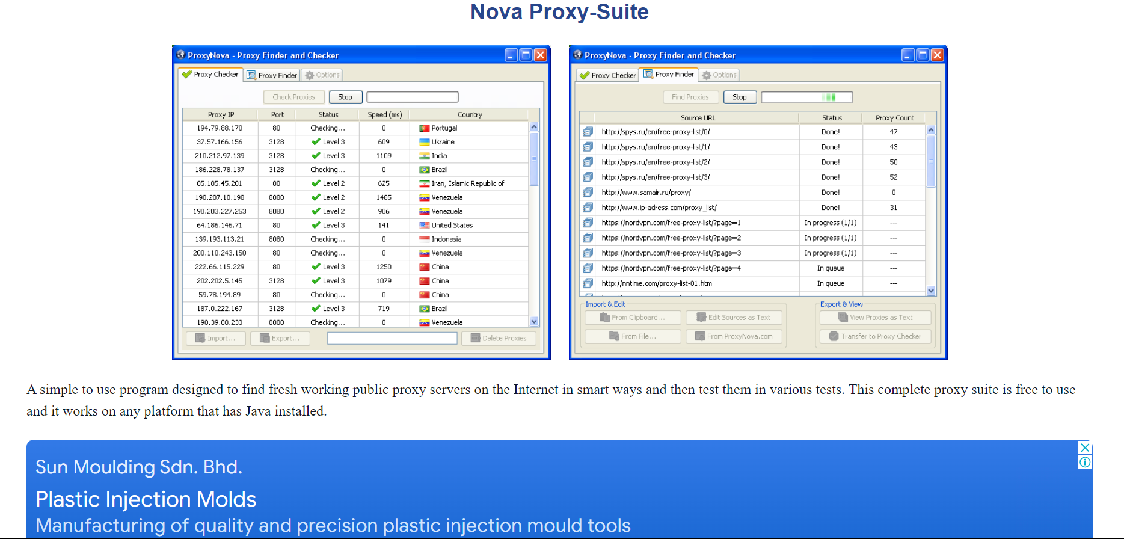Click the Iran flag icon
The width and height of the screenshot is (1124, 539).
click(x=424, y=183)
